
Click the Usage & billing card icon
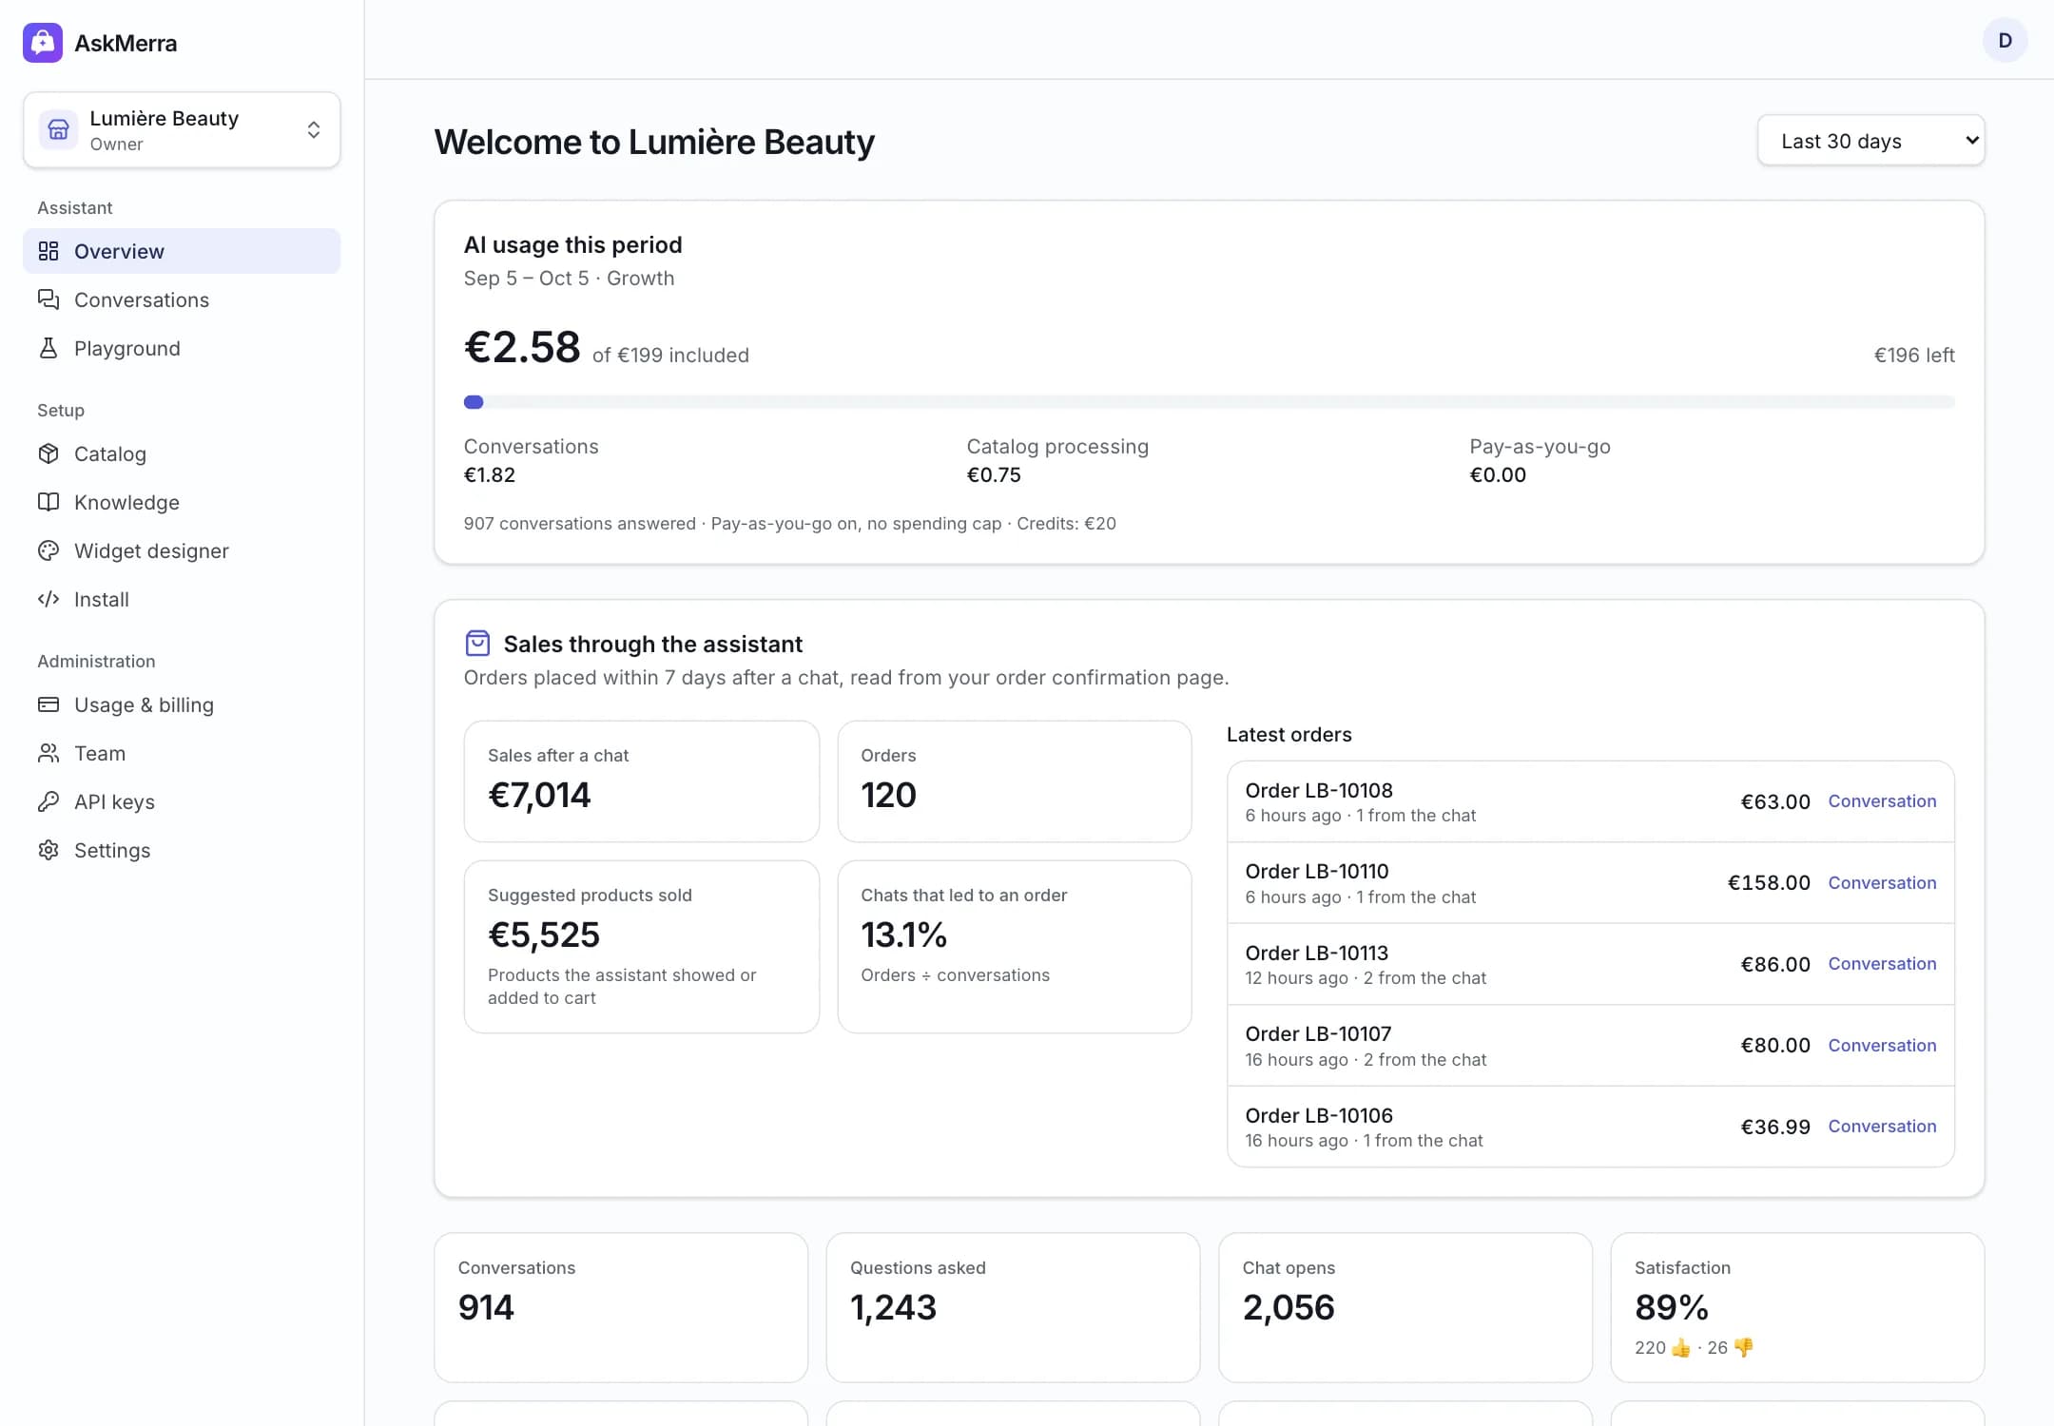pyautogui.click(x=48, y=704)
